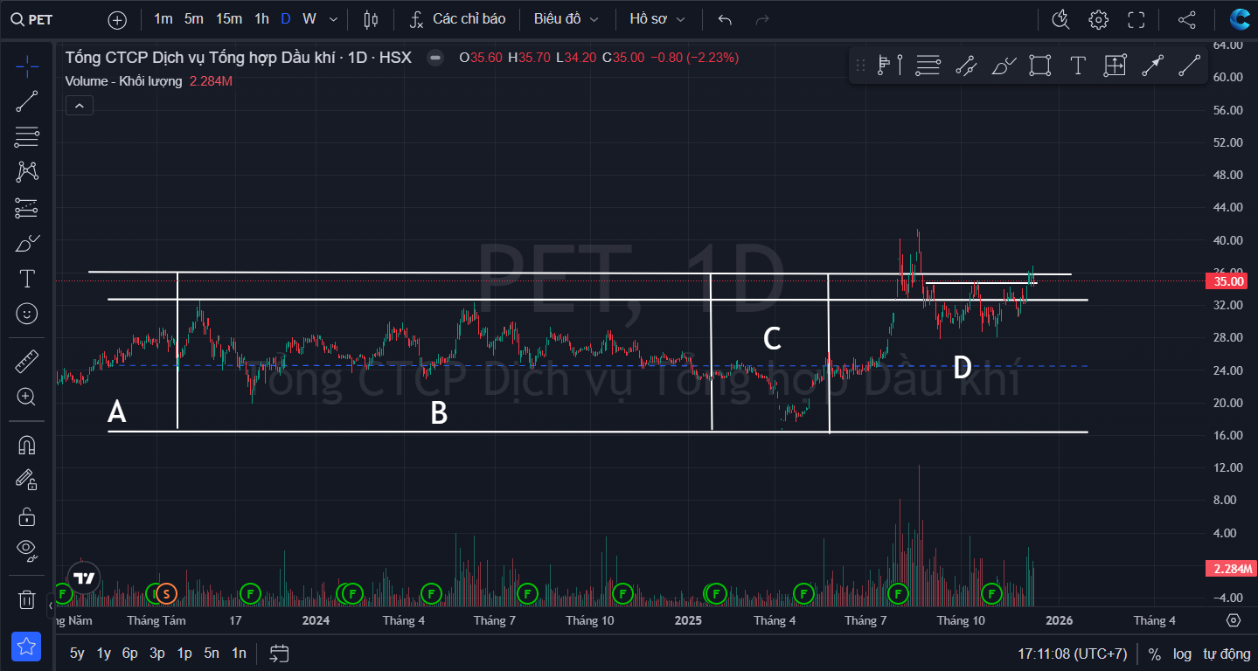The width and height of the screenshot is (1258, 671).
Task: Select the 15m timeframe
Action: click(x=229, y=19)
